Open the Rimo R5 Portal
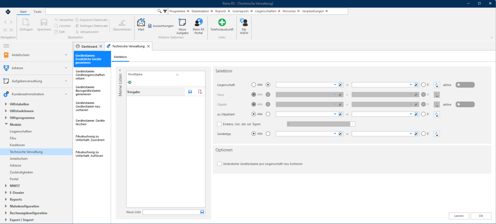Screen dimensions: 496x224 pyautogui.click(x=199, y=26)
